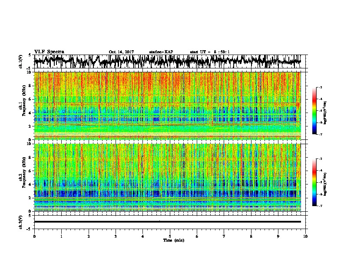Click the 'ch.1(V)' waveform axis label

(x=21, y=61)
